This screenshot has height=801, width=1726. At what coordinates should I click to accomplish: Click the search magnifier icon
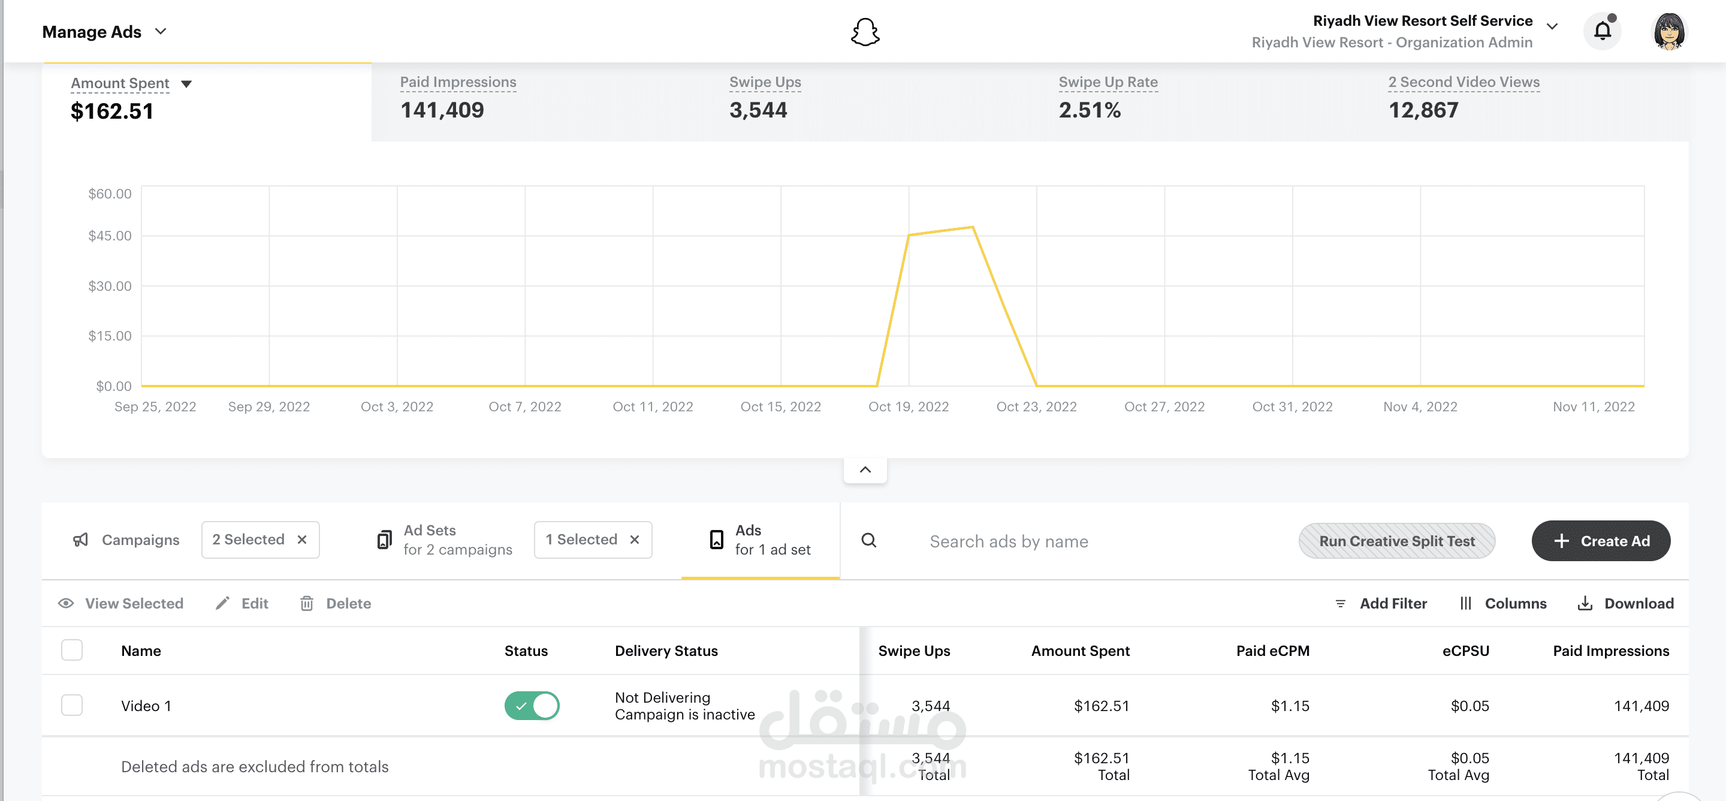868,540
